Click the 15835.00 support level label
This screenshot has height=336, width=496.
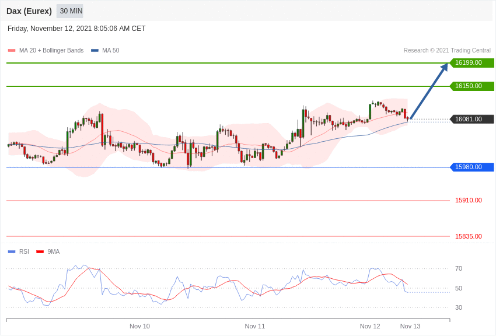pos(469,236)
